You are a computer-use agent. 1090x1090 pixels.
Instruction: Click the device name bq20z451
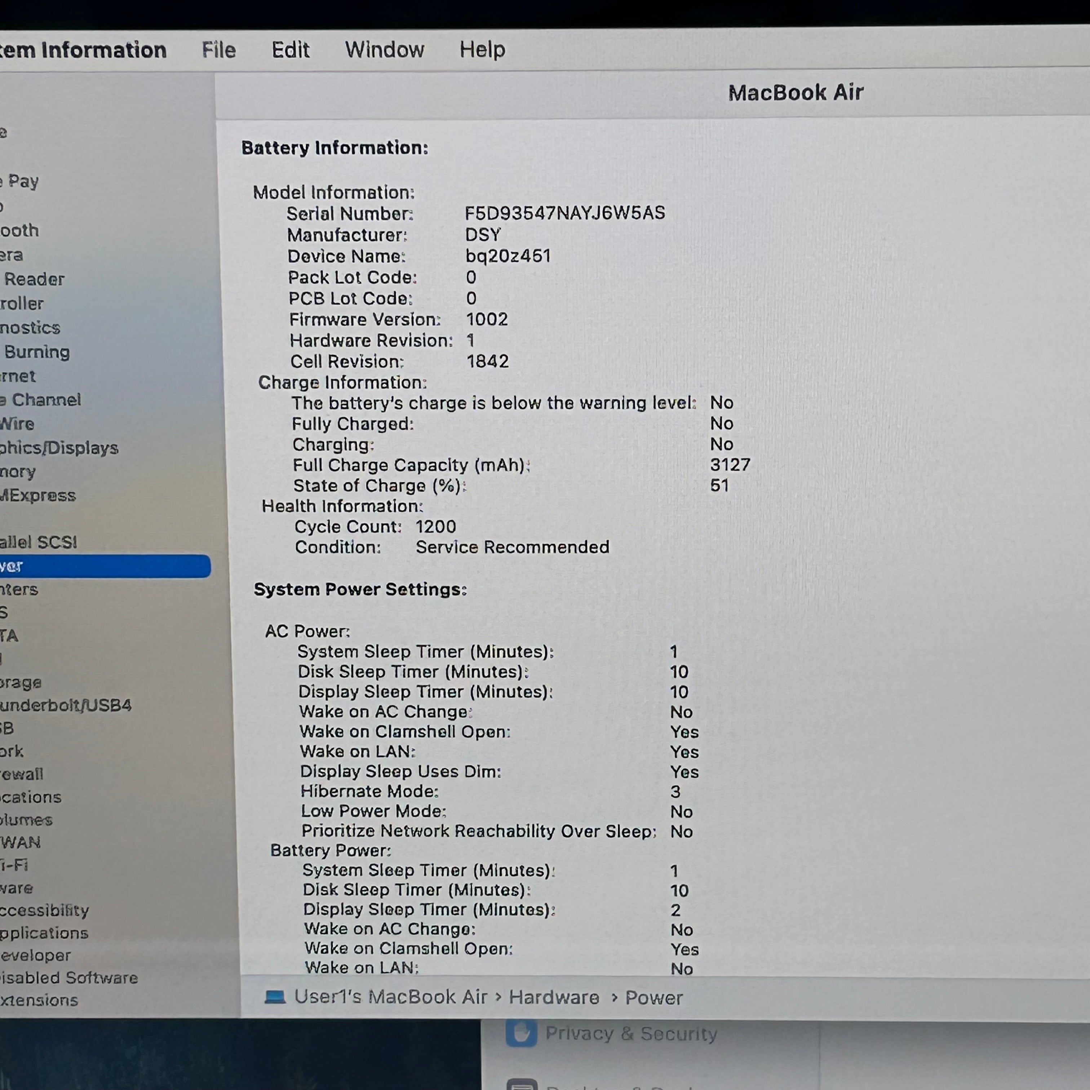508,256
